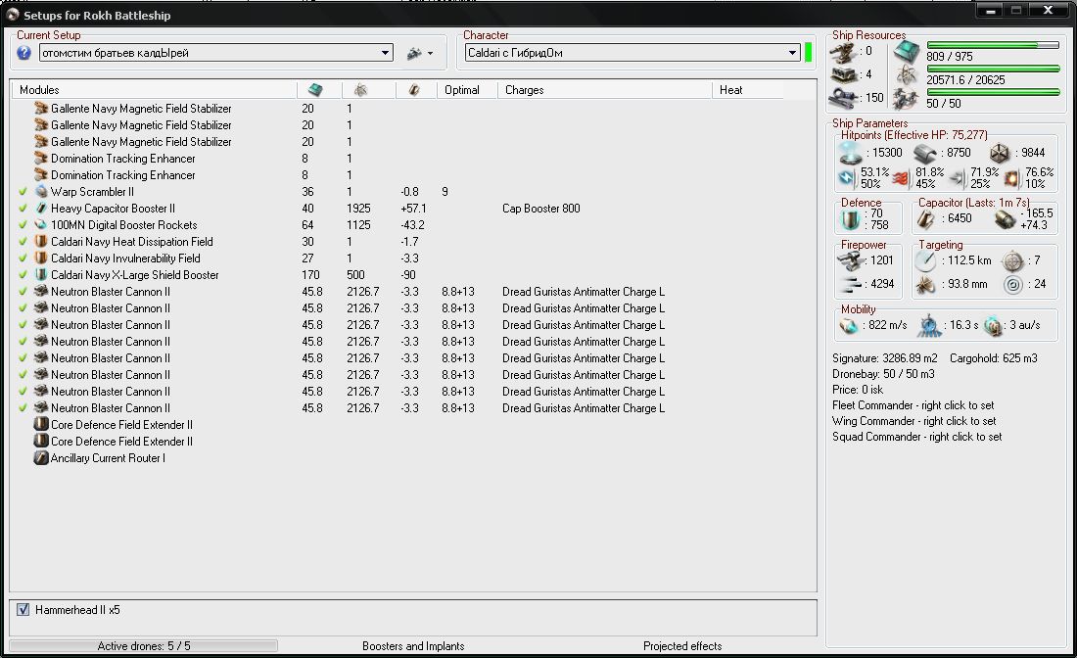This screenshot has width=1077, height=658.
Task: Click the CPU resource icon beside 809 / 975
Action: pos(907,52)
